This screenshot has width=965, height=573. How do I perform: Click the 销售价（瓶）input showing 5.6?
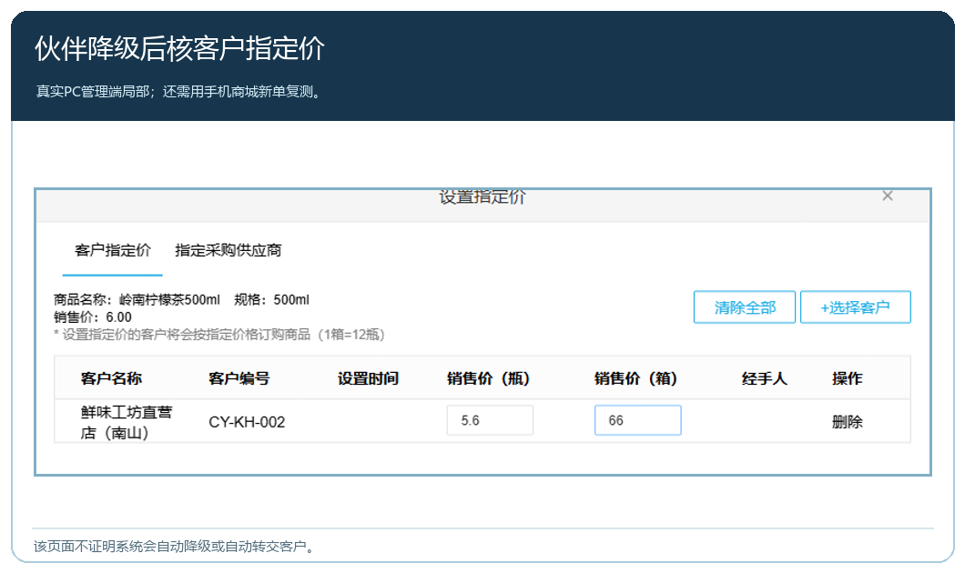click(490, 420)
